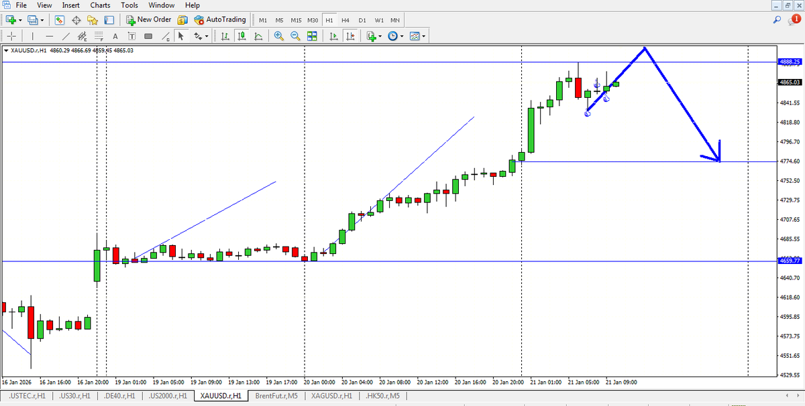805x406 pixels.
Task: Expand the Profiles dropdown arrow
Action: click(x=42, y=20)
